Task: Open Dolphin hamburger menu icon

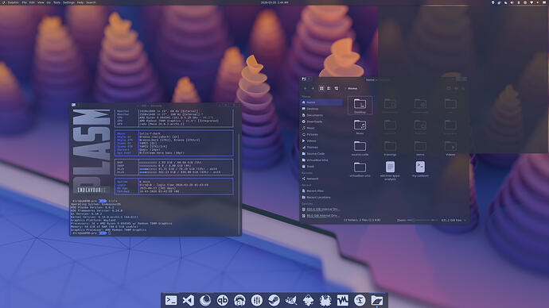Action: click(463, 88)
